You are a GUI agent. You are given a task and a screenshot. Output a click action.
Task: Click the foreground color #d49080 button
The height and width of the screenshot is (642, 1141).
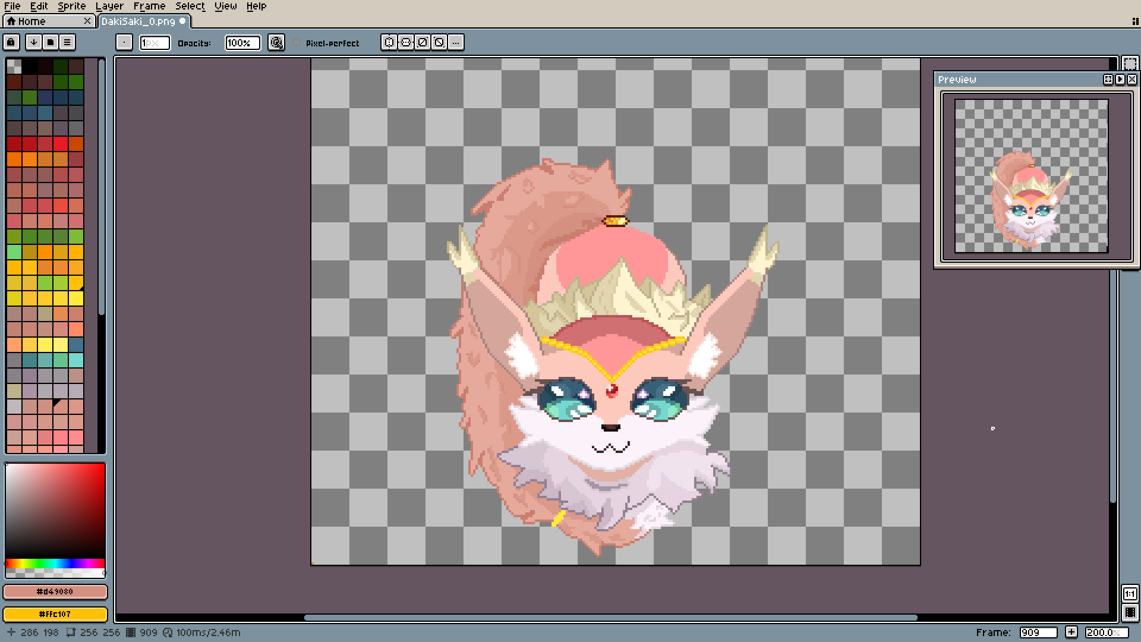(x=55, y=591)
